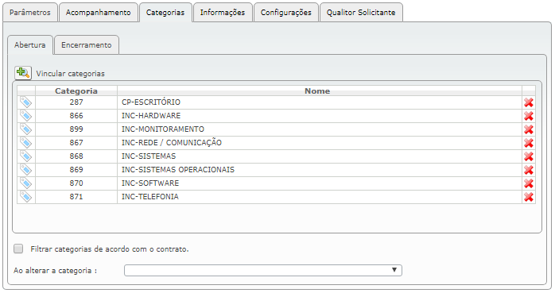Open the Ao alterar a categoria dropdown
The height and width of the screenshot is (293, 555).
(x=263, y=271)
